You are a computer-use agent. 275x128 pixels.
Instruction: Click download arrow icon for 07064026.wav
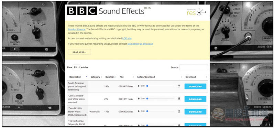click(179, 111)
